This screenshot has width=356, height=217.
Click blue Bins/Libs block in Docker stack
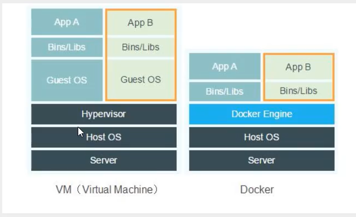point(225,91)
